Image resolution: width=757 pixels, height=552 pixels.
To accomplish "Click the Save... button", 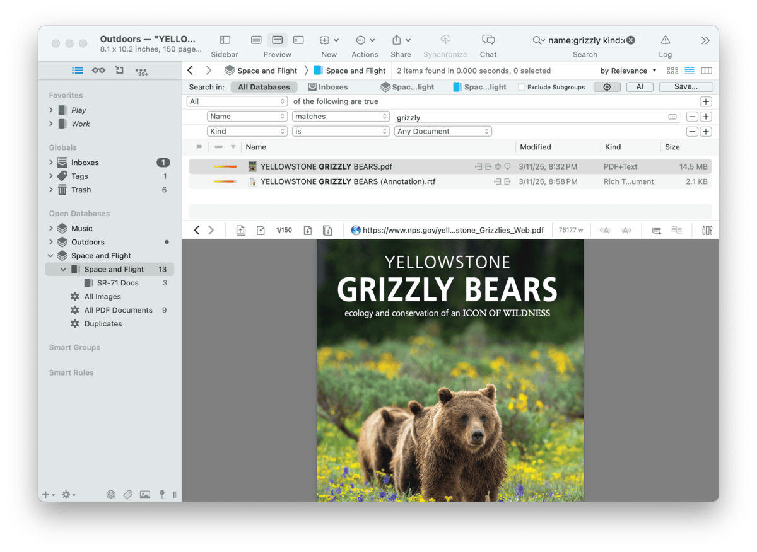I will (x=686, y=87).
